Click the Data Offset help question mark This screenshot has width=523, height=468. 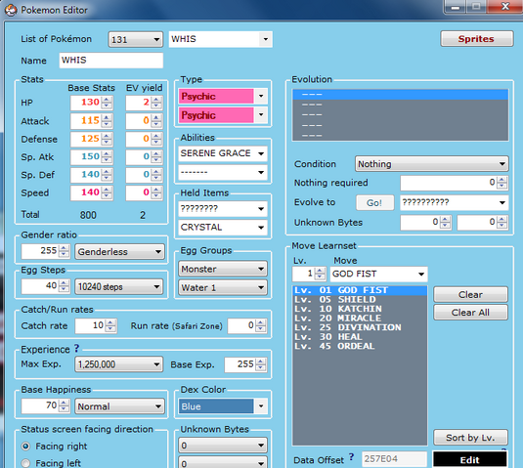(x=351, y=456)
